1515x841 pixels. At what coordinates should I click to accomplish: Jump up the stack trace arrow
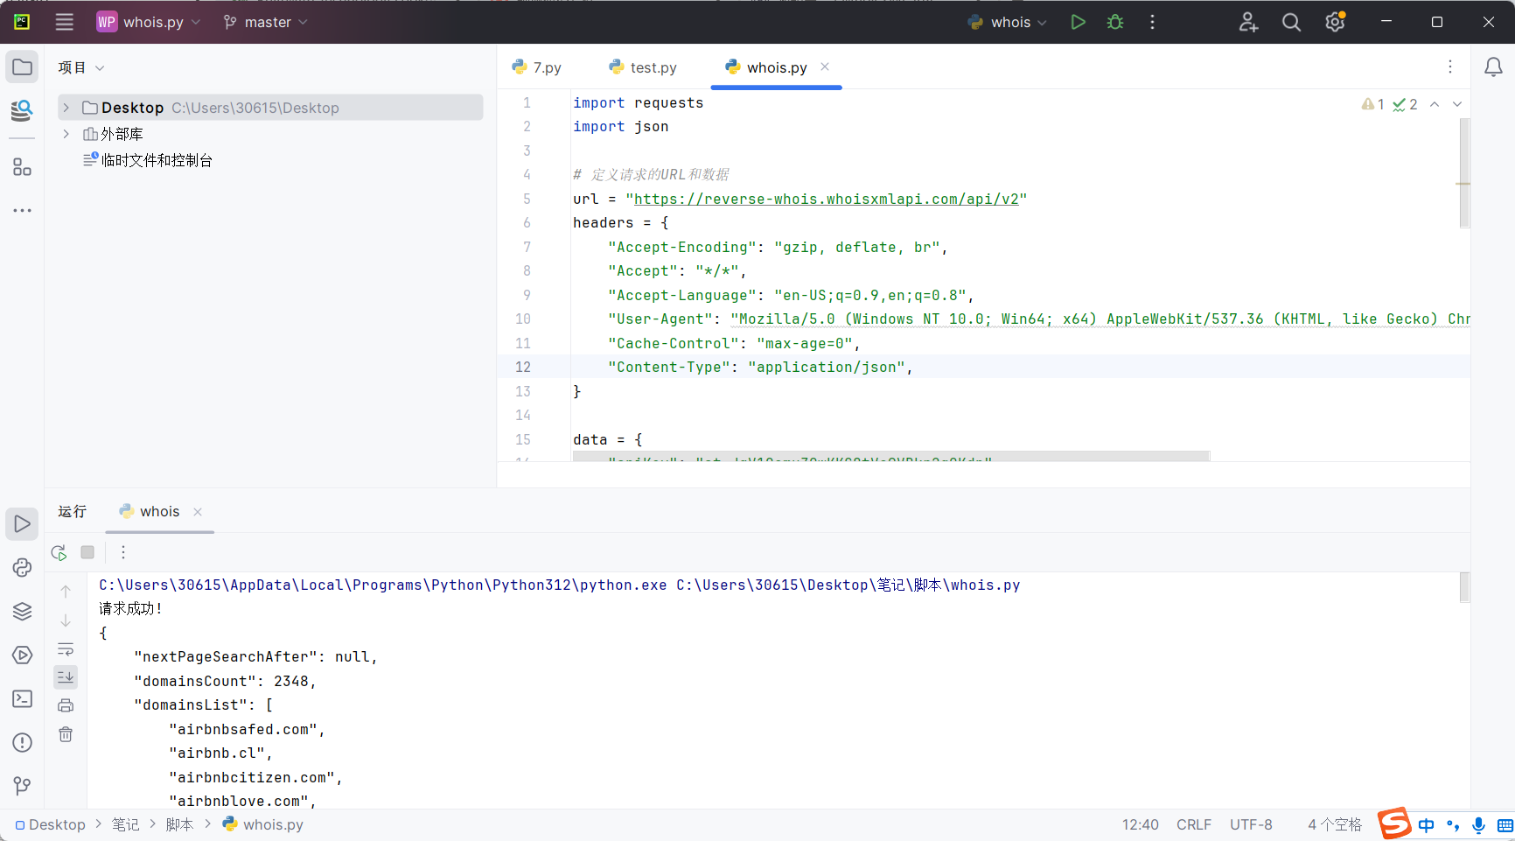tap(66, 592)
